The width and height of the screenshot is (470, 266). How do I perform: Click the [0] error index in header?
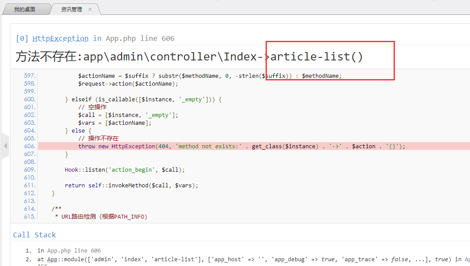coord(22,38)
